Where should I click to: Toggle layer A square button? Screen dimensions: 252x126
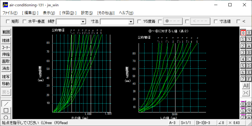[249, 46]
